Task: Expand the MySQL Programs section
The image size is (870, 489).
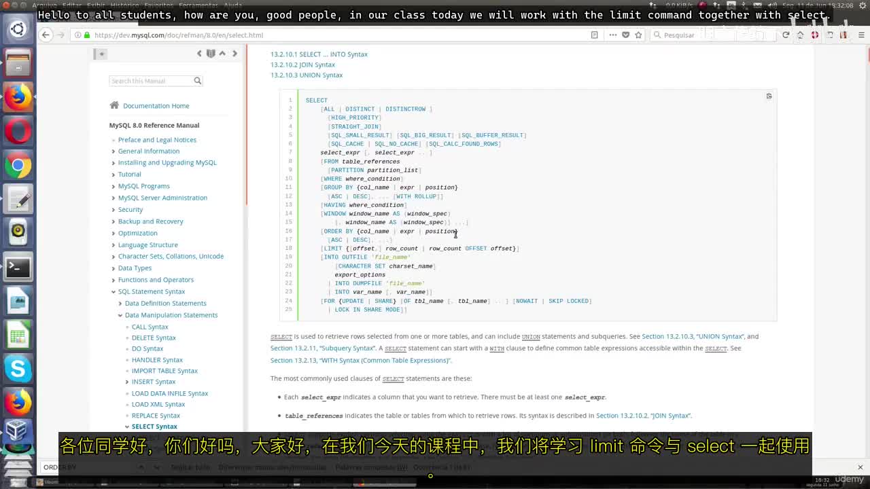Action: point(114,186)
